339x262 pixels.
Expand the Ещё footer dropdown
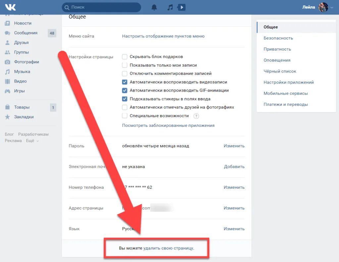point(32,141)
